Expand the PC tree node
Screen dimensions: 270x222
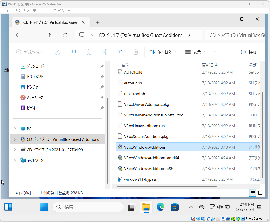pos(15,129)
